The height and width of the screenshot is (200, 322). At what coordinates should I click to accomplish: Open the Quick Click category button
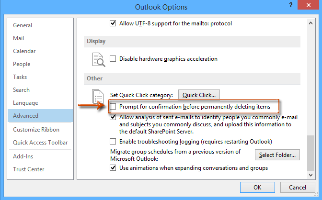[x=199, y=95]
